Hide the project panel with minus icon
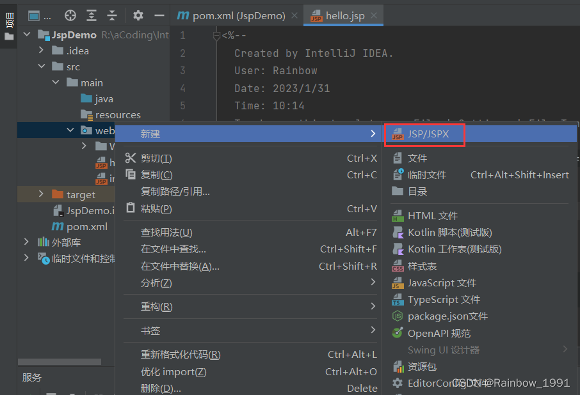Viewport: 580px width, 395px height. coord(159,15)
